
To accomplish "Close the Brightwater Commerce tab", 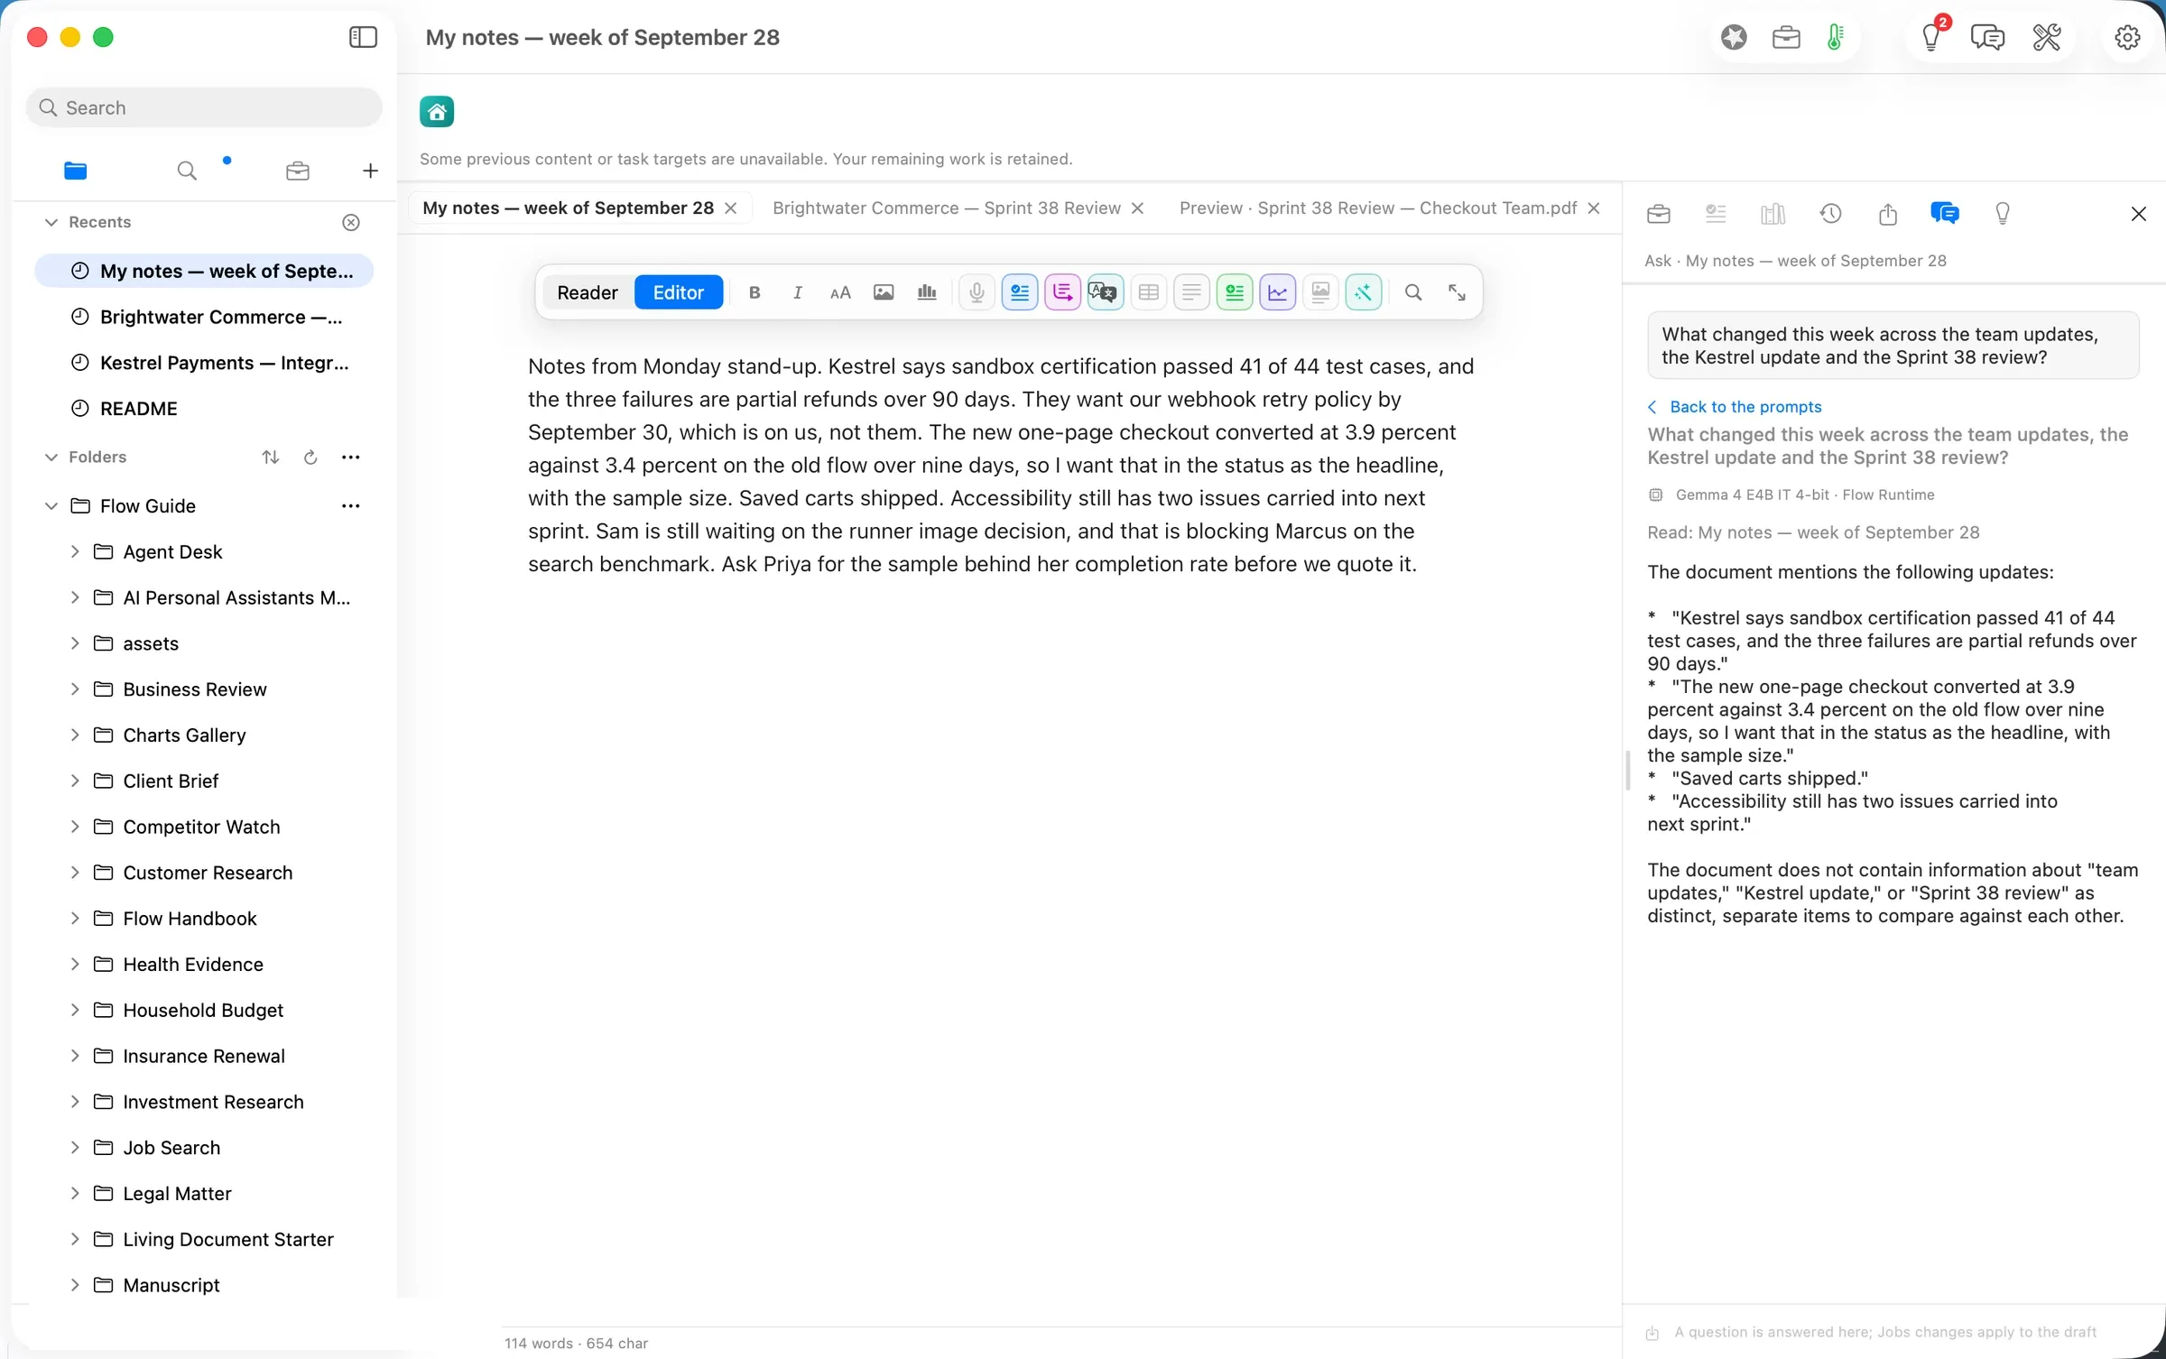I will [x=1138, y=208].
